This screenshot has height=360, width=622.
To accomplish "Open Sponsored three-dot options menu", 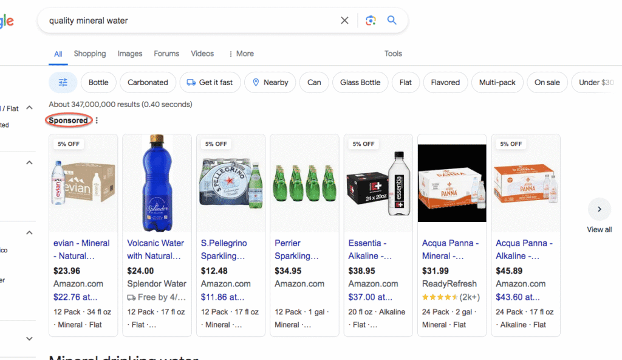I will click(97, 120).
